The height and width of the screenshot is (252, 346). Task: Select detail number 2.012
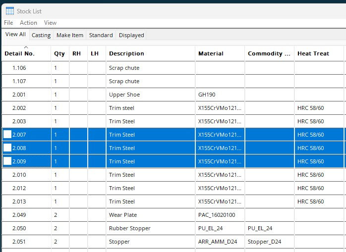click(x=19, y=188)
